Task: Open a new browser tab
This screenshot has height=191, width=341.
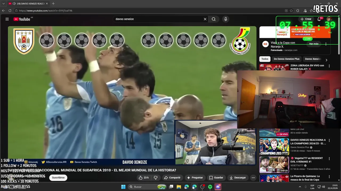Action: (53, 3)
